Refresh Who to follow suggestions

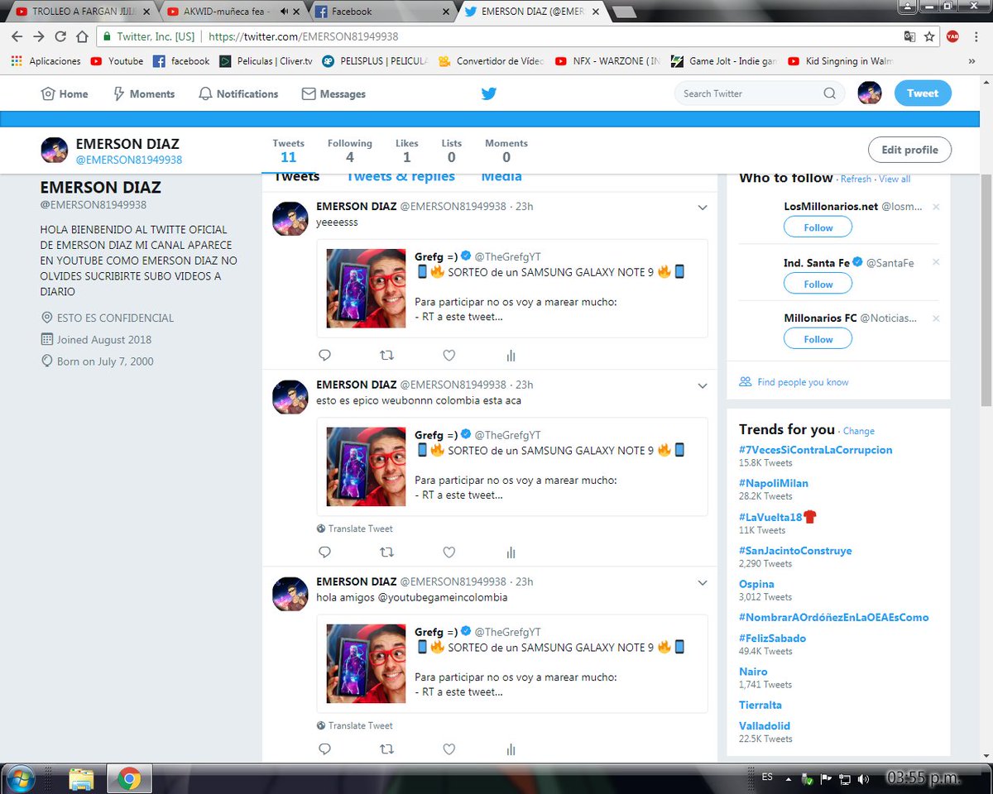pos(856,179)
